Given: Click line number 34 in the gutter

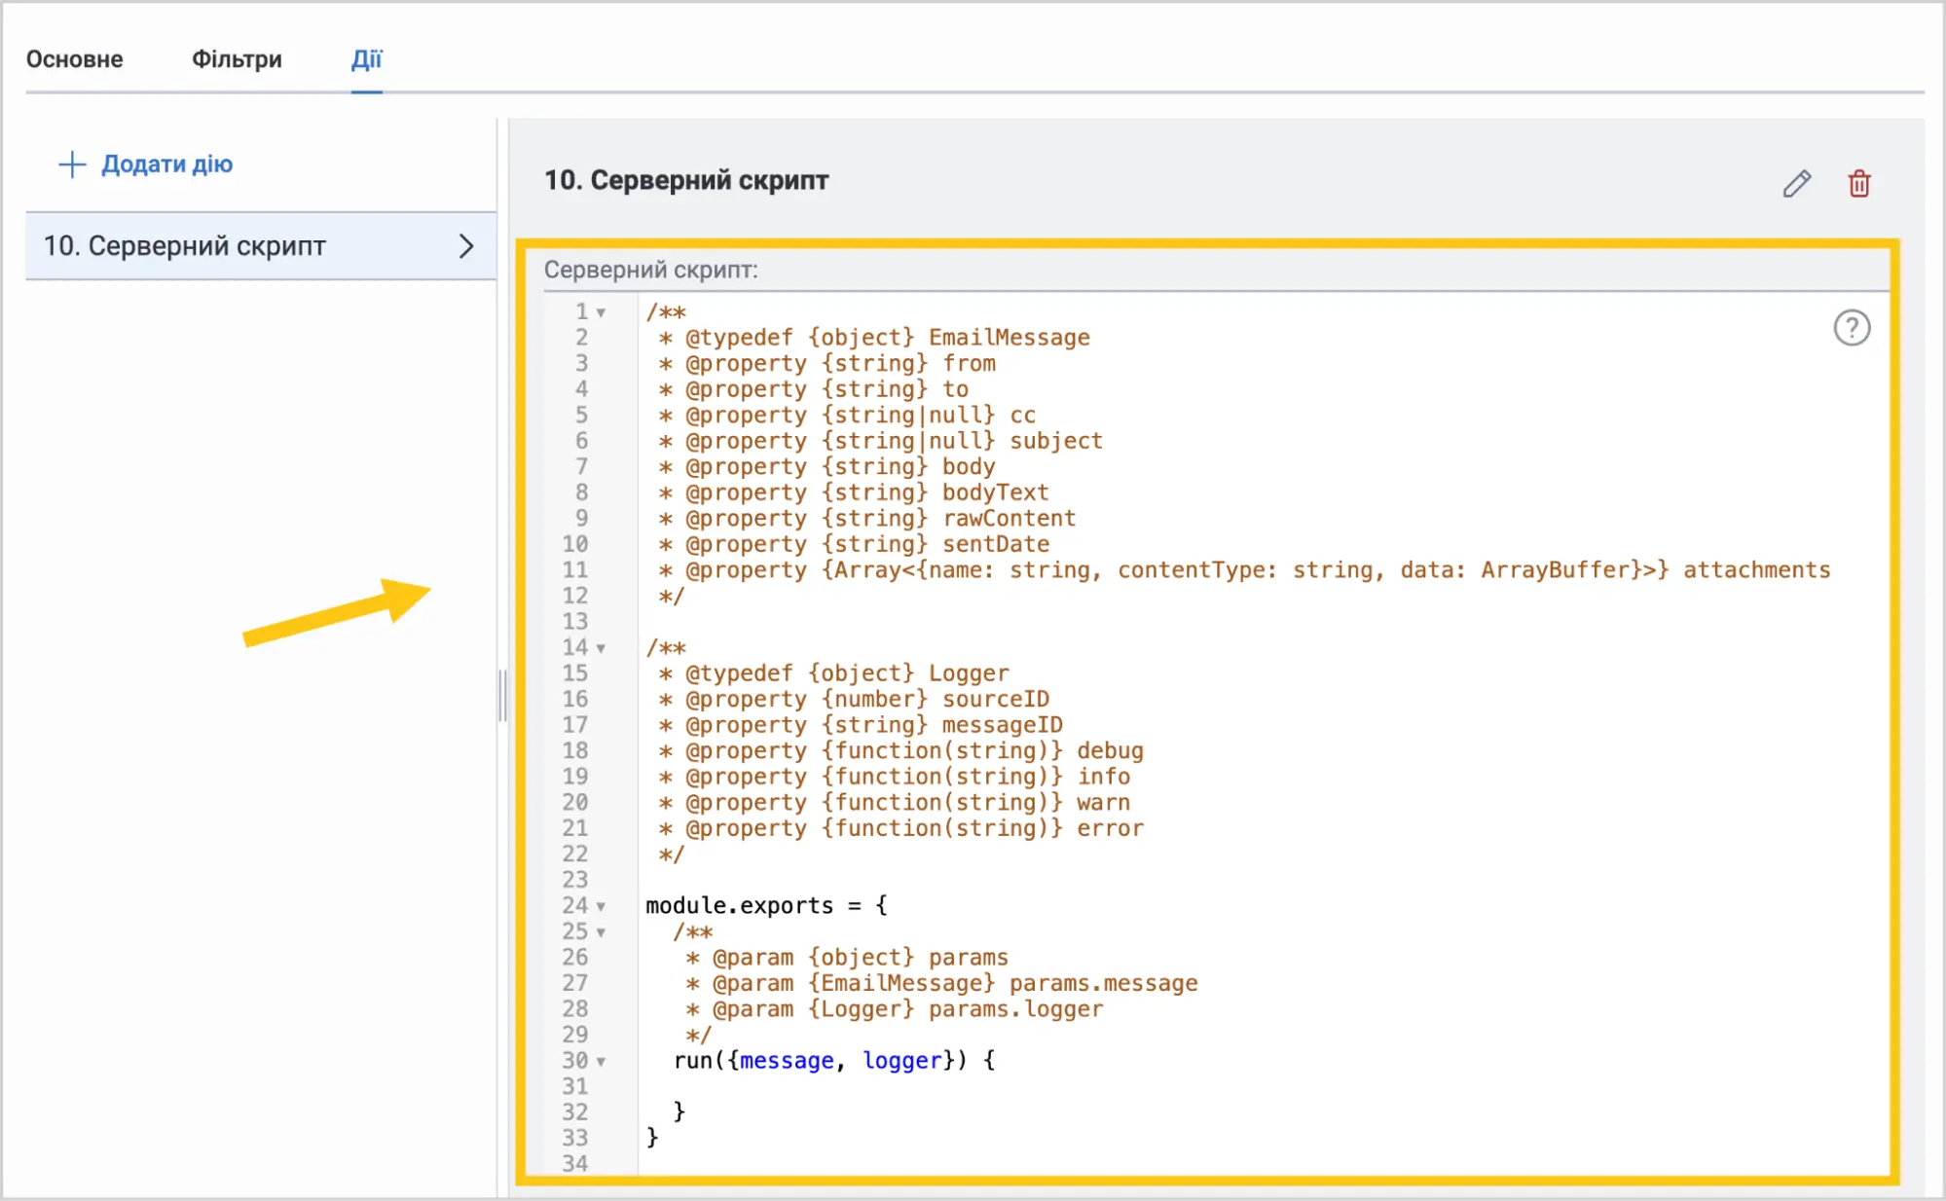Looking at the screenshot, I should click(574, 1164).
